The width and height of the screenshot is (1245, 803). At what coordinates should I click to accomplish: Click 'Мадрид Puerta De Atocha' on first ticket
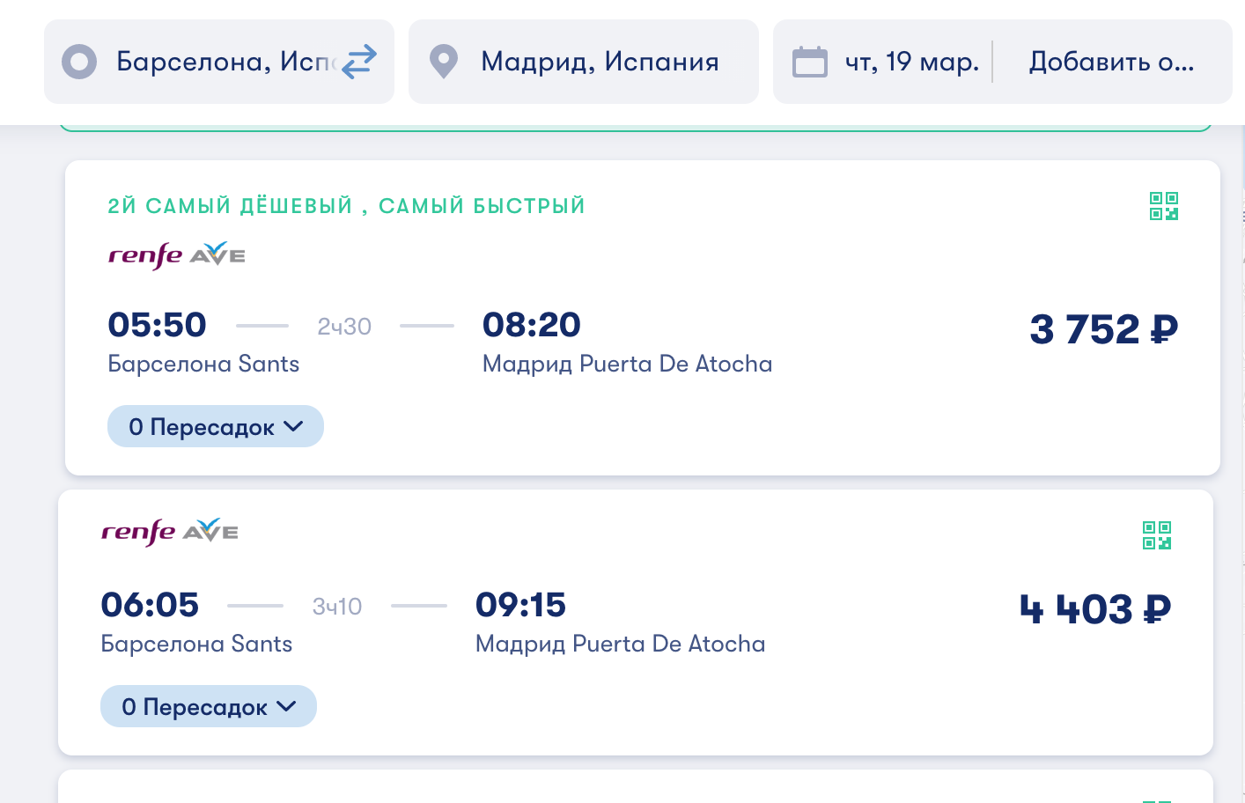(x=627, y=364)
